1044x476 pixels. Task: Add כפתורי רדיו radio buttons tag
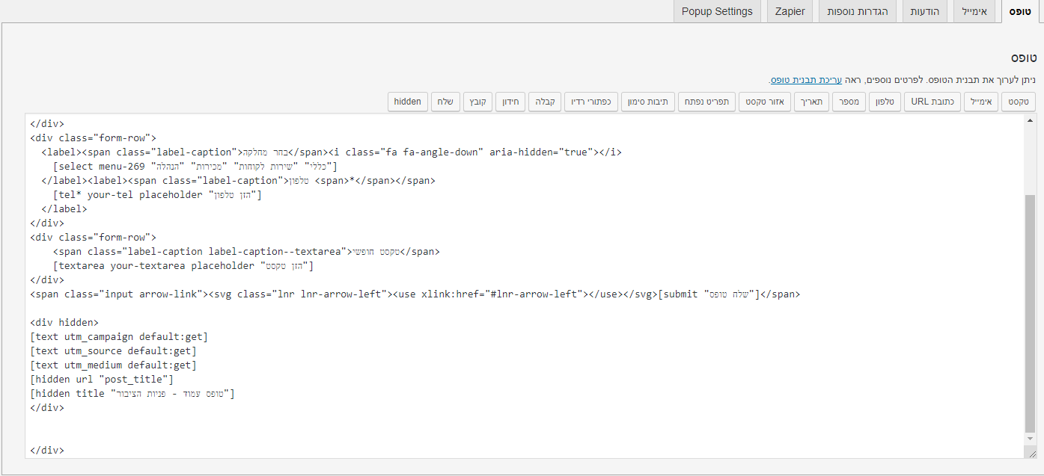click(x=590, y=102)
